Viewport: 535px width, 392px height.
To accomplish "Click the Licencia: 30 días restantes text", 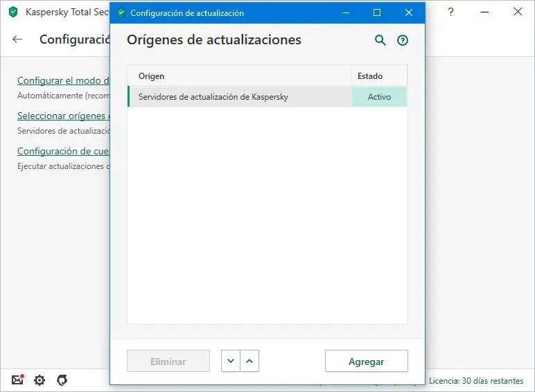I will coord(476,381).
